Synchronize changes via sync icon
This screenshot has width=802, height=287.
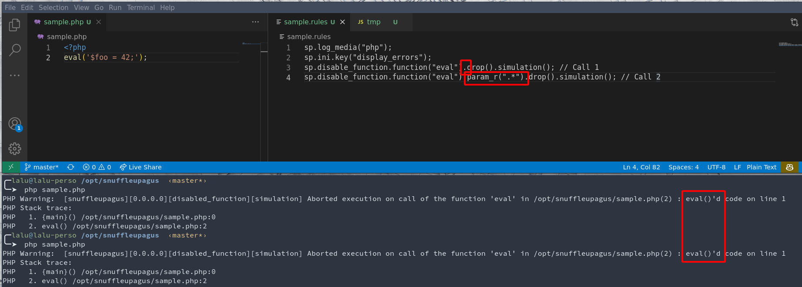coord(70,167)
